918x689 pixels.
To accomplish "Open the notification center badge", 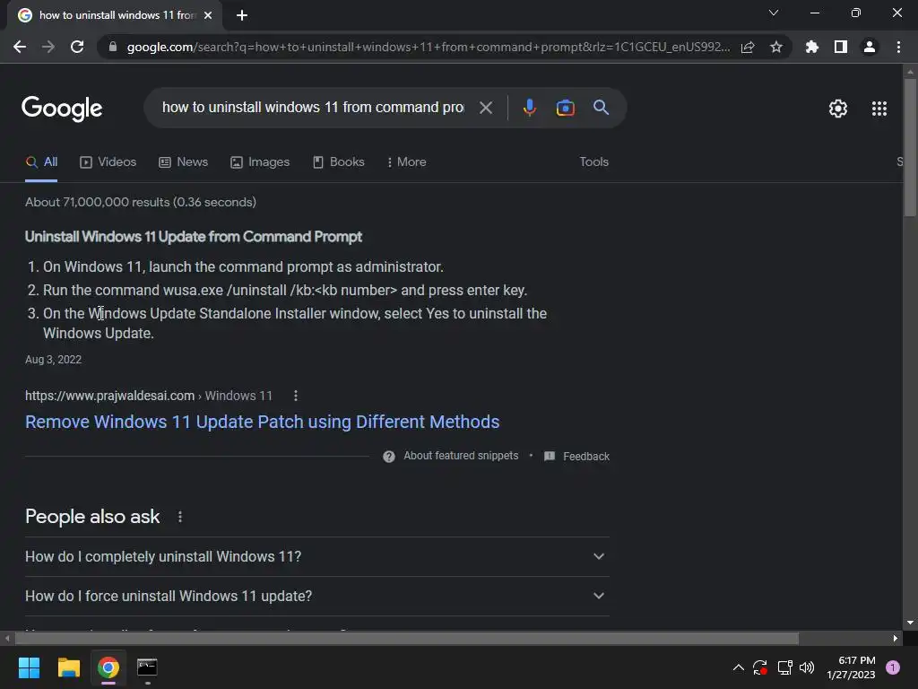I will (893, 667).
